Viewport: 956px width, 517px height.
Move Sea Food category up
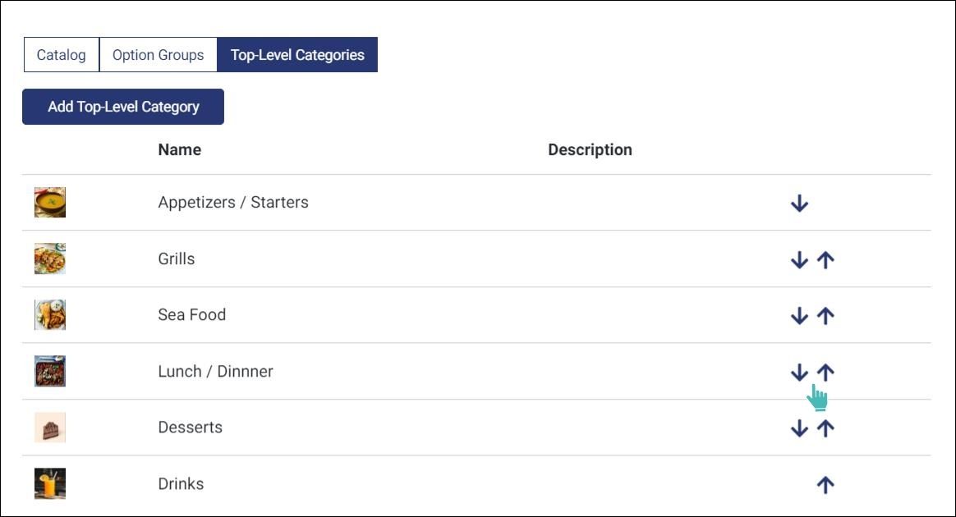click(x=825, y=316)
